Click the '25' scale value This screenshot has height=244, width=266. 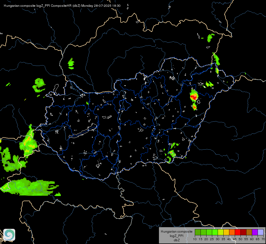(x=212, y=239)
